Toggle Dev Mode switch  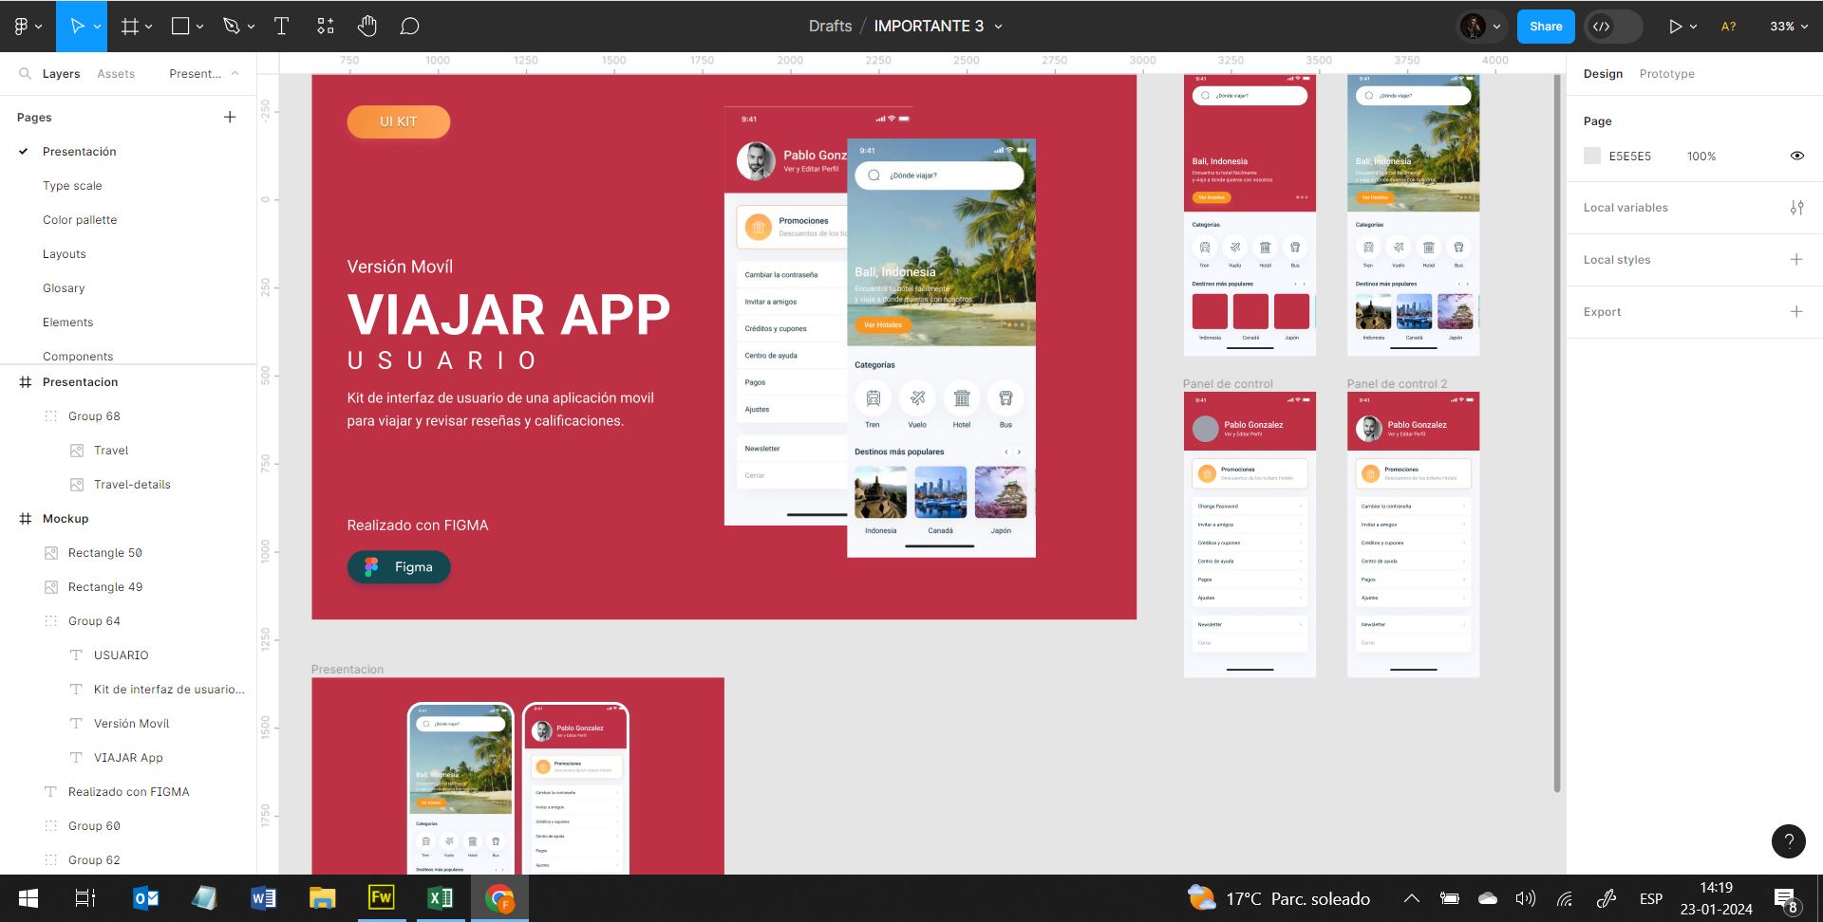(1613, 27)
